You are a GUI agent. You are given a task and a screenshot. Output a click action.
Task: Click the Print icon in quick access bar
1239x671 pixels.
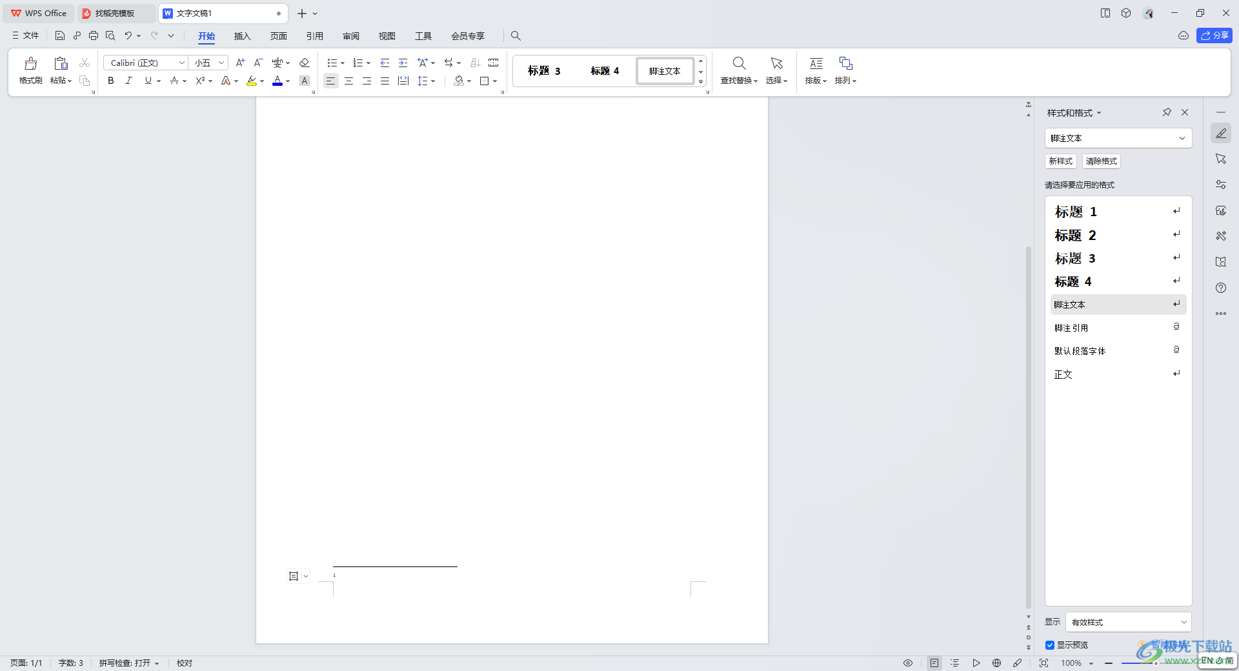tap(94, 35)
